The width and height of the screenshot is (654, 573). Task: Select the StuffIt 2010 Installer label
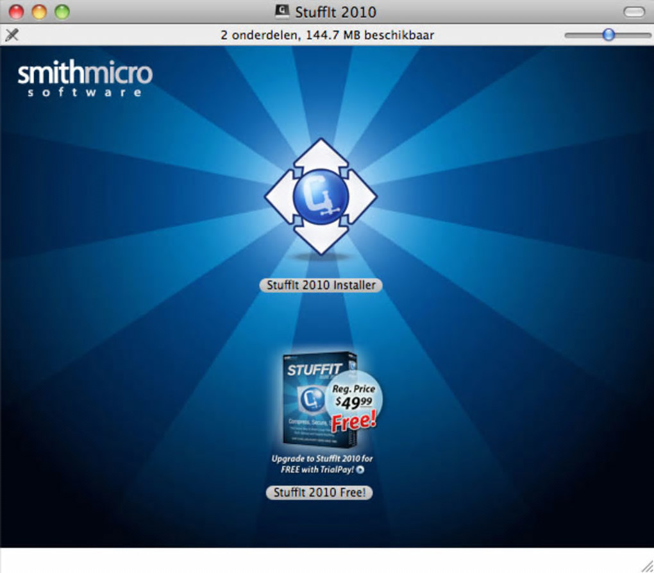tap(321, 286)
